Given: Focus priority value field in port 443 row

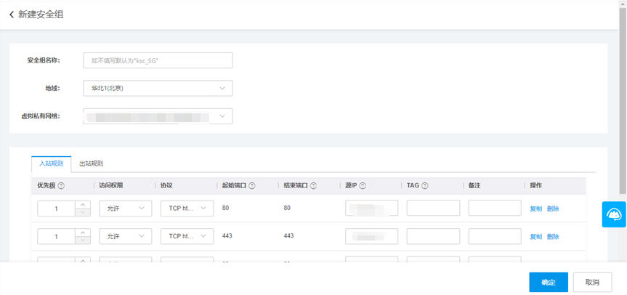Looking at the screenshot, I should tap(57, 236).
